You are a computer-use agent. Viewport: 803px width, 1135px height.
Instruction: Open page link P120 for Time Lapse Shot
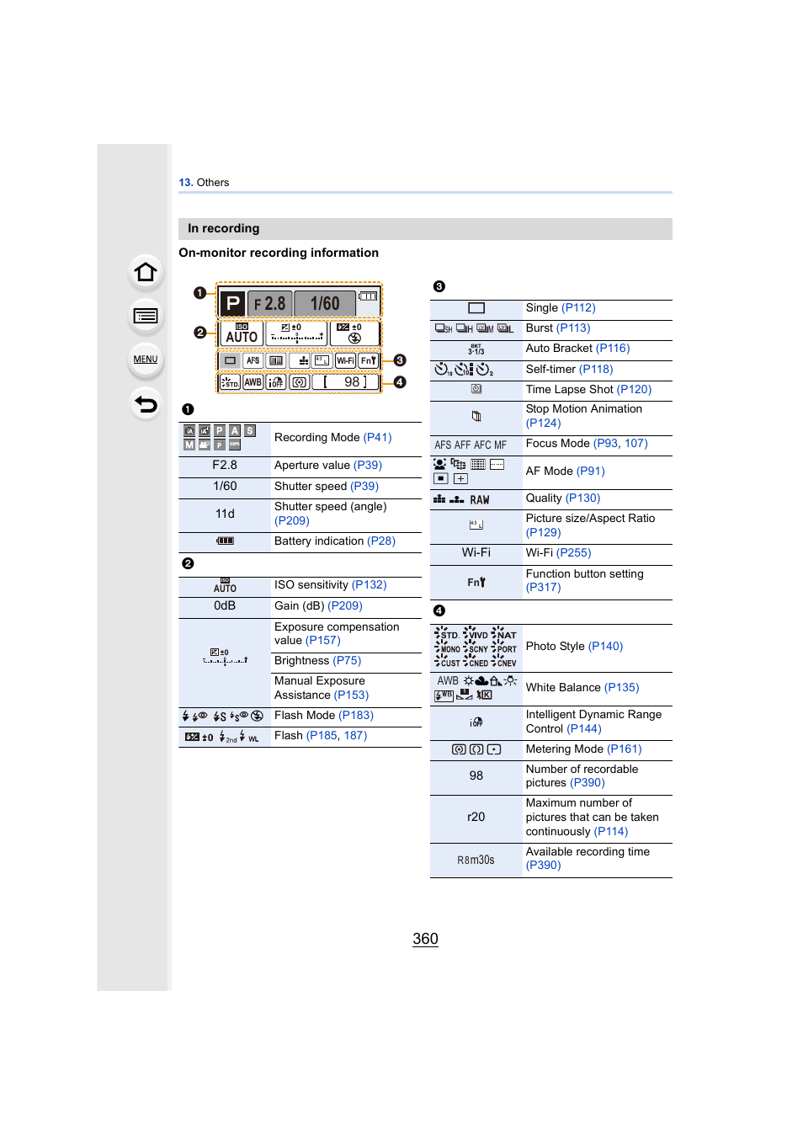pos(635,390)
